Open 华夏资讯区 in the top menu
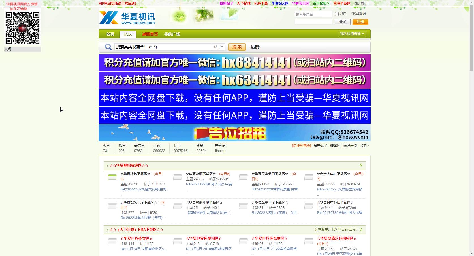This screenshot has height=256, width=474. click(301, 3)
